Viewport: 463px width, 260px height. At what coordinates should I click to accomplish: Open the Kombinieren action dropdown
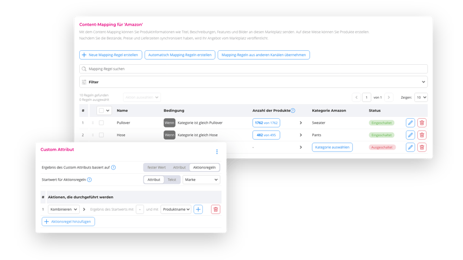tap(63, 209)
